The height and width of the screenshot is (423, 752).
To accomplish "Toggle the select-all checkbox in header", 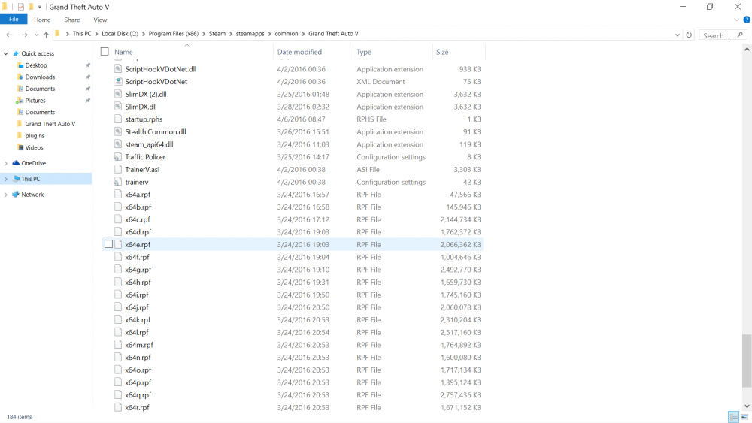I will click(105, 52).
